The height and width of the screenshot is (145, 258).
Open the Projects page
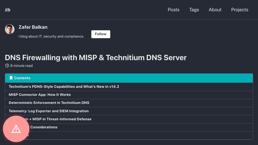(x=239, y=10)
